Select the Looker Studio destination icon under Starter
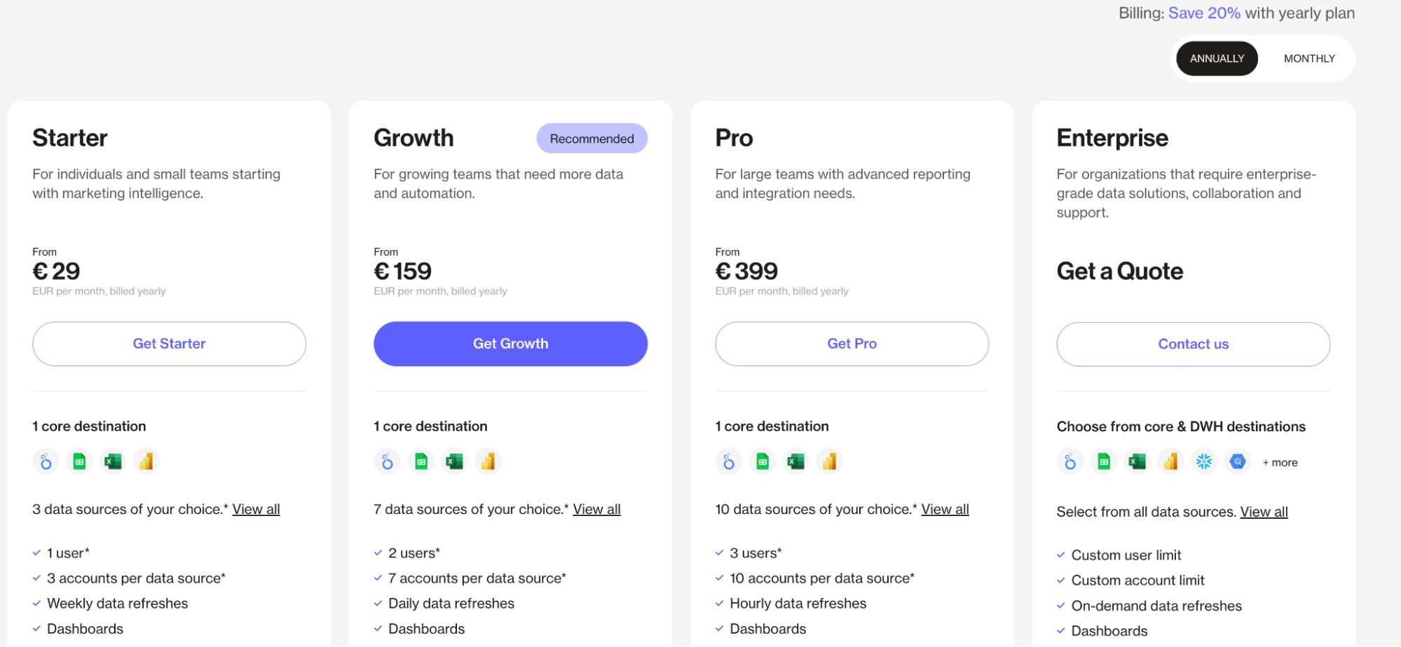 pos(45,461)
